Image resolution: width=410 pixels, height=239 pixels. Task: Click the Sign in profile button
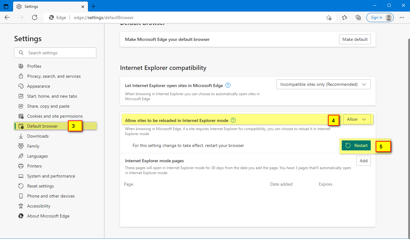tap(380, 17)
